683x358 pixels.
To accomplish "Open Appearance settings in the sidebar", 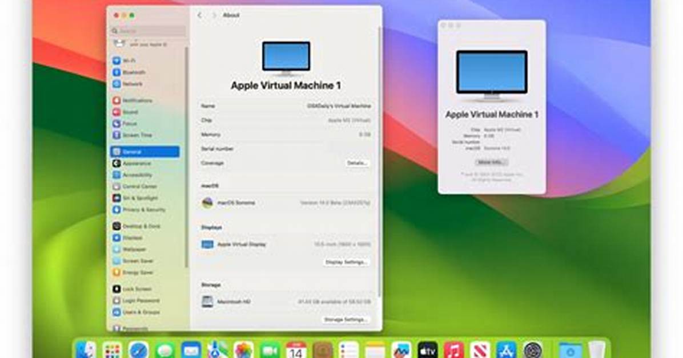I will [x=131, y=164].
